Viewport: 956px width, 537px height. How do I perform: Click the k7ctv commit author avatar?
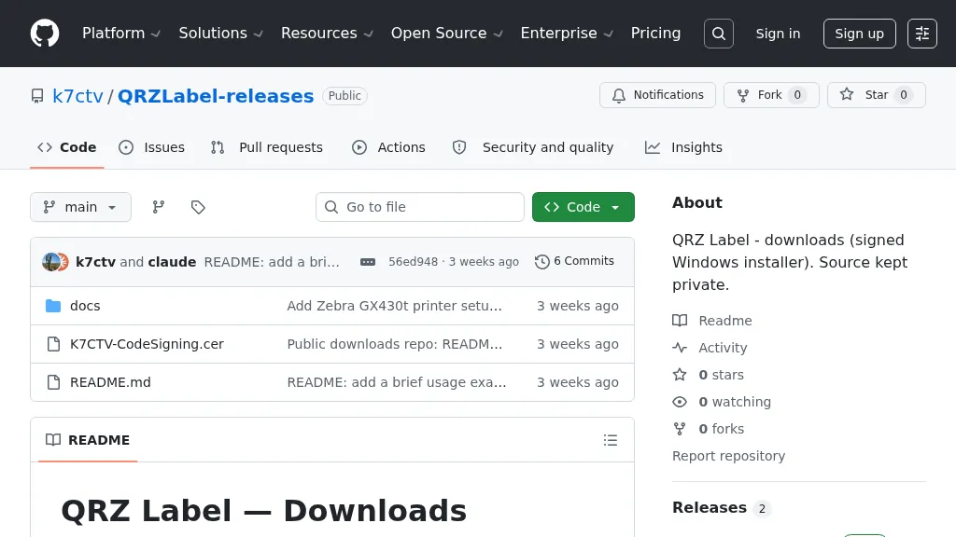[51, 262]
